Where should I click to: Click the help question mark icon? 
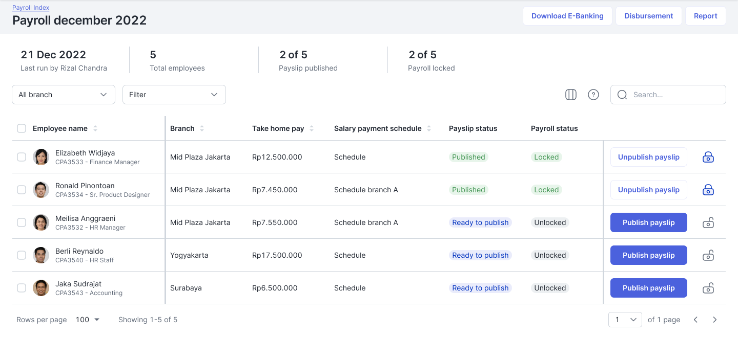pos(593,95)
